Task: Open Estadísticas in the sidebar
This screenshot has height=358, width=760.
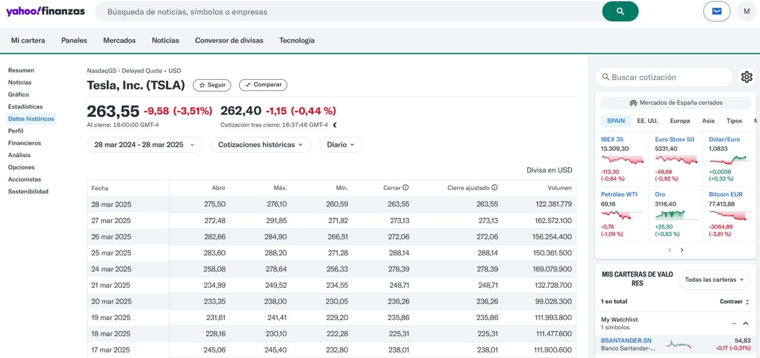Action: [x=25, y=107]
